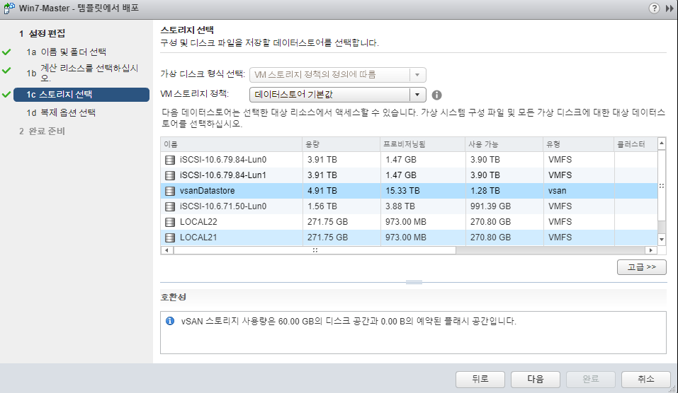Go to step 1b 계산 리소스를 선택하십시오
The image size is (678, 393).
(82, 73)
